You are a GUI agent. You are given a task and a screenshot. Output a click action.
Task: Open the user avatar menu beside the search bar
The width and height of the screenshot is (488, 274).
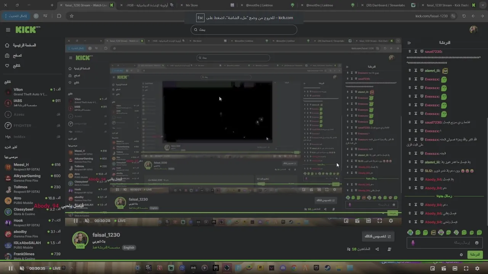click(474, 30)
